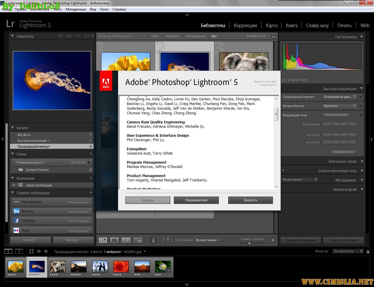374x287 pixels.
Task: Click Сбросить все button
Action: pyautogui.click(x=343, y=152)
